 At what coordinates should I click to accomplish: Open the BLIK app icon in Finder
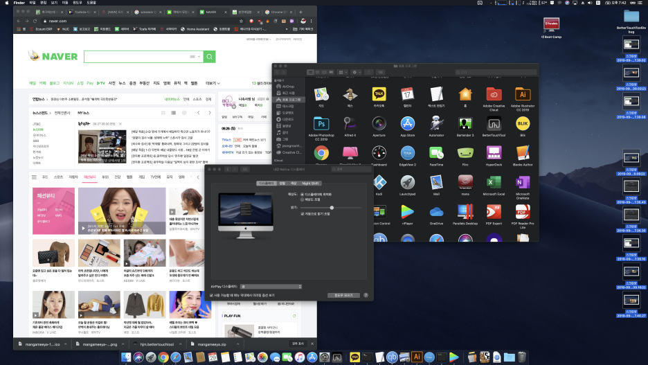(x=523, y=123)
